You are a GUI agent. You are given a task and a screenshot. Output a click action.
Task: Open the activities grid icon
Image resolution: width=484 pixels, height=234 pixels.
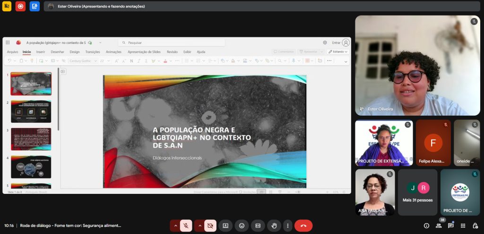pos(463,226)
